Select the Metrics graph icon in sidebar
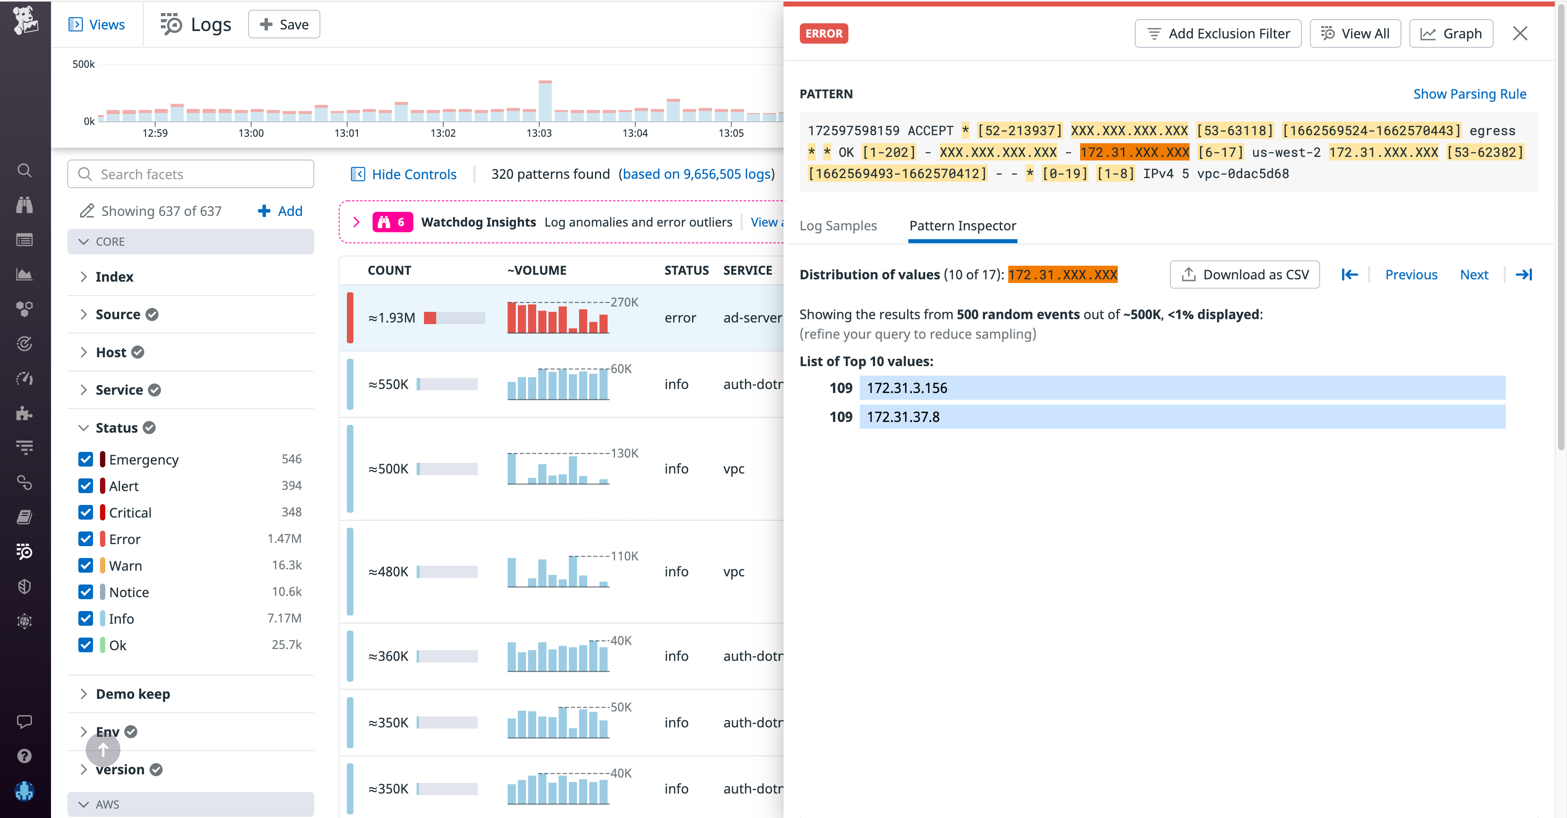This screenshot has width=1567, height=818. 24,274
